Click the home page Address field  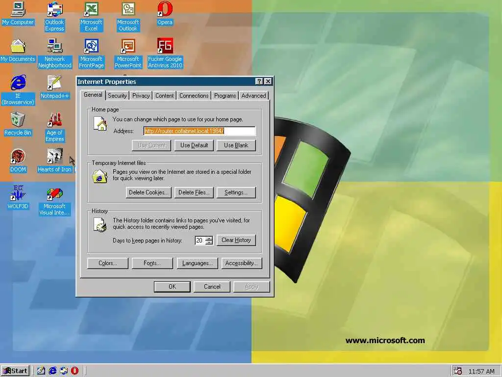(200, 131)
